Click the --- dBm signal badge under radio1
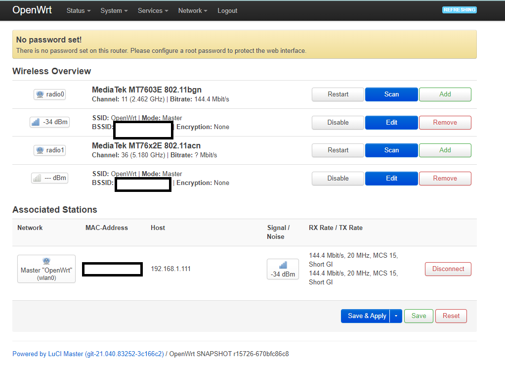The image size is (505, 368). click(49, 178)
